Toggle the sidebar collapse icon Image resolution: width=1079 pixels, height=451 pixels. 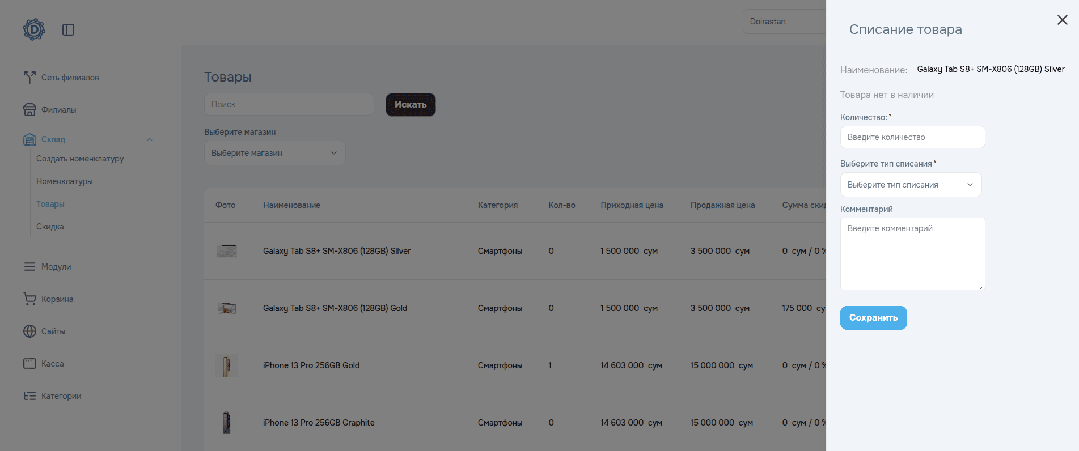pyautogui.click(x=68, y=29)
